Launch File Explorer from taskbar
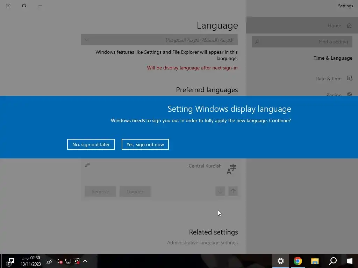This screenshot has width=358, height=268. pos(315,261)
